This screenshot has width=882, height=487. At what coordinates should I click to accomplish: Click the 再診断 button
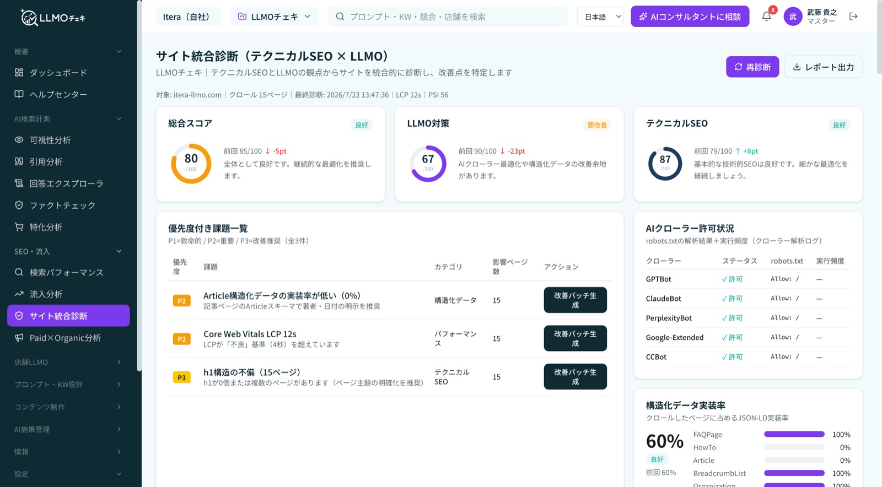pyautogui.click(x=752, y=67)
